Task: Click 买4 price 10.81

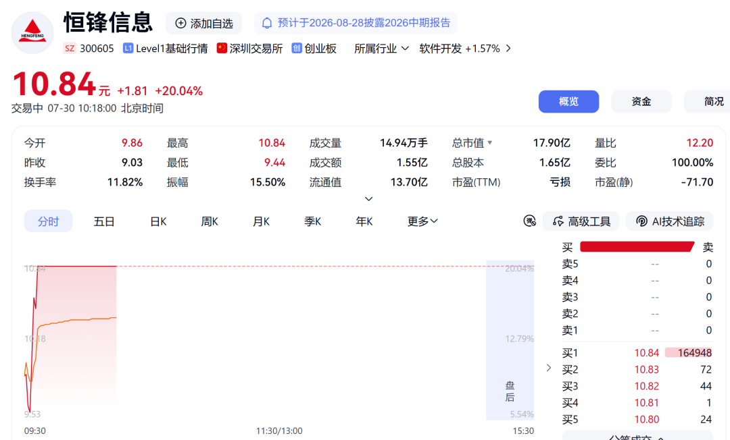Action: [647, 403]
